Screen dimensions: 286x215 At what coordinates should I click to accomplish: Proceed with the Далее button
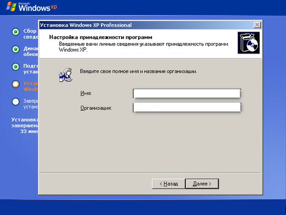tap(202, 183)
